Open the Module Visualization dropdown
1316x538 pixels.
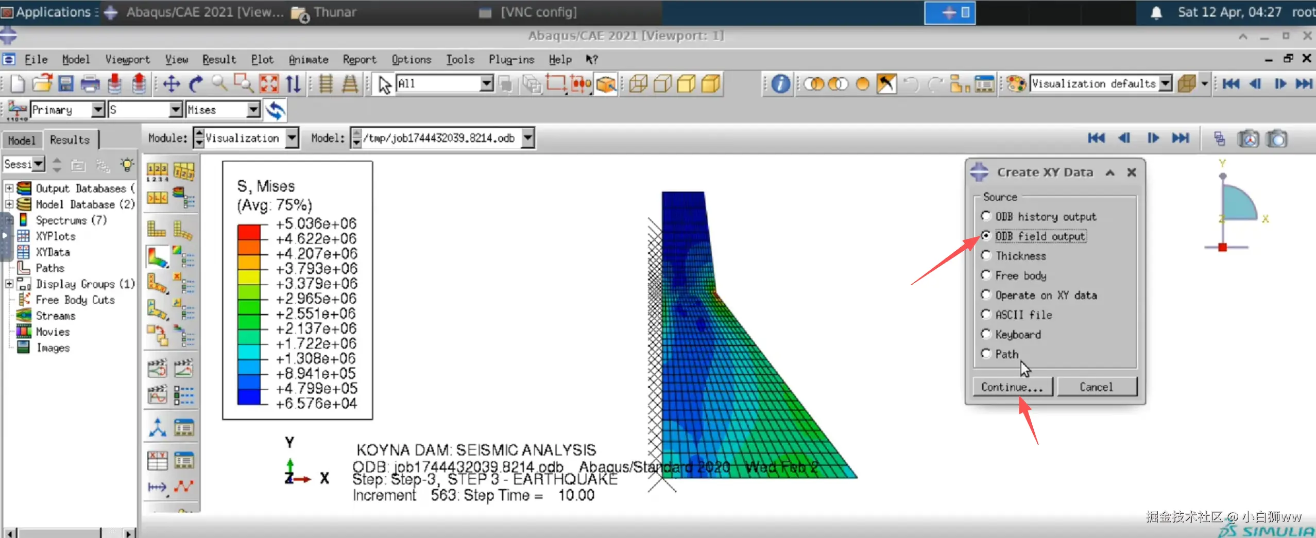292,138
